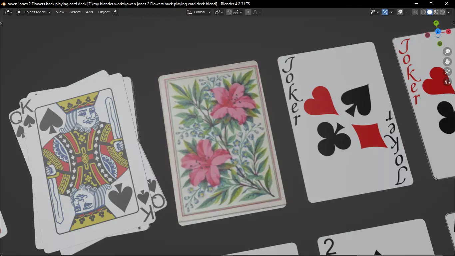
Task: Open the gizmo options dropdown arrow
Action: [x=391, y=12]
